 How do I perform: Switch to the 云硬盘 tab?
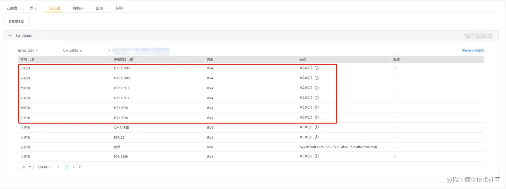tap(12, 8)
